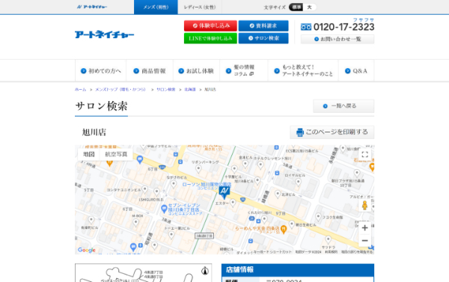This screenshot has height=282, width=449.
Task: Click the 旭川店 store heading
Action: click(94, 132)
